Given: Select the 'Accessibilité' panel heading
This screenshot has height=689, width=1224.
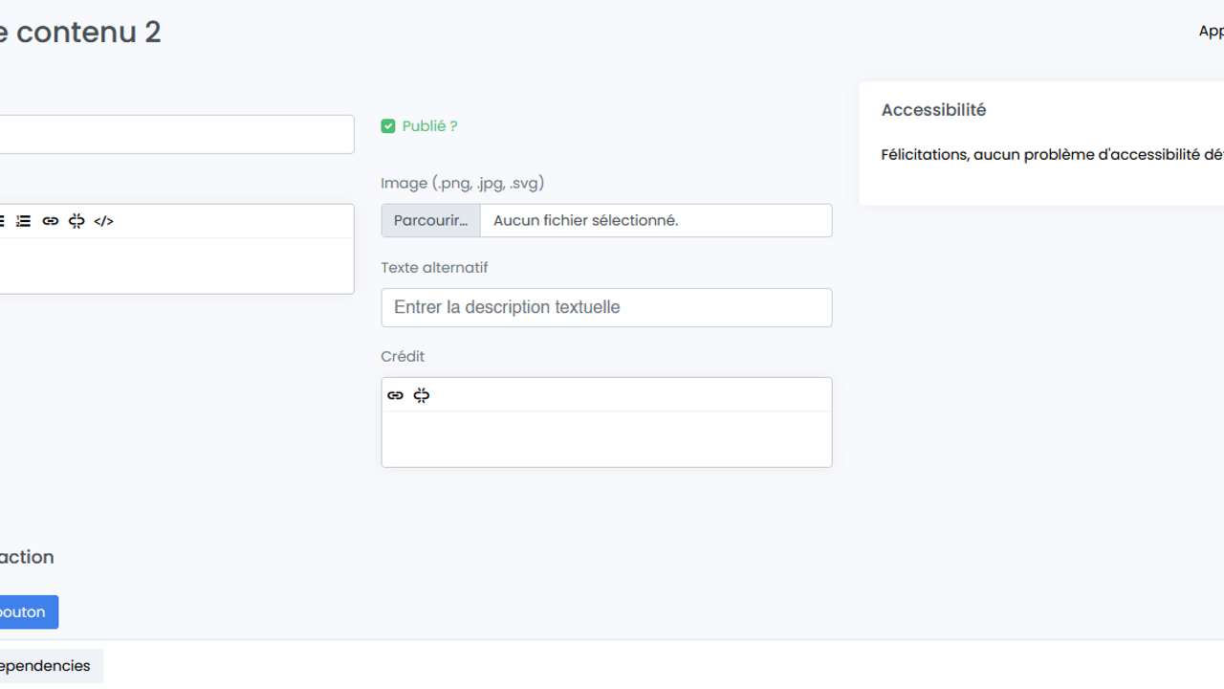Looking at the screenshot, I should tap(933, 110).
